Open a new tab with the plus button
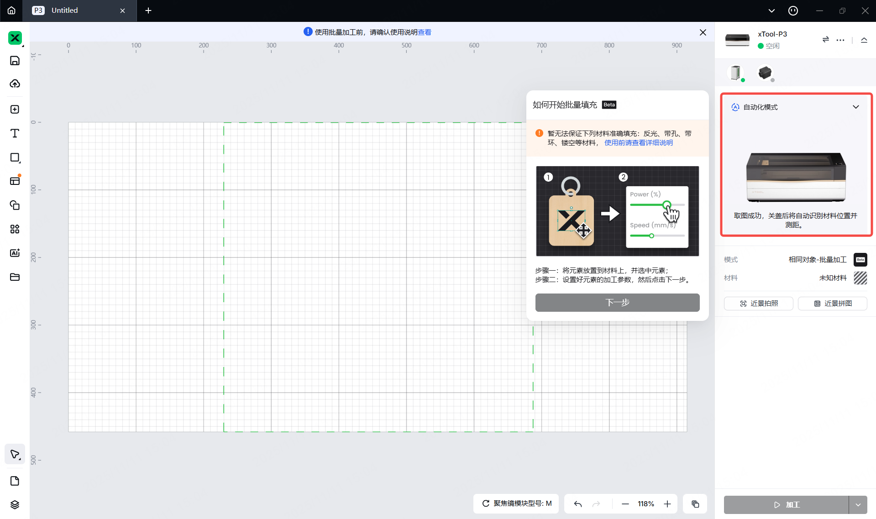The width and height of the screenshot is (876, 519). pos(148,10)
